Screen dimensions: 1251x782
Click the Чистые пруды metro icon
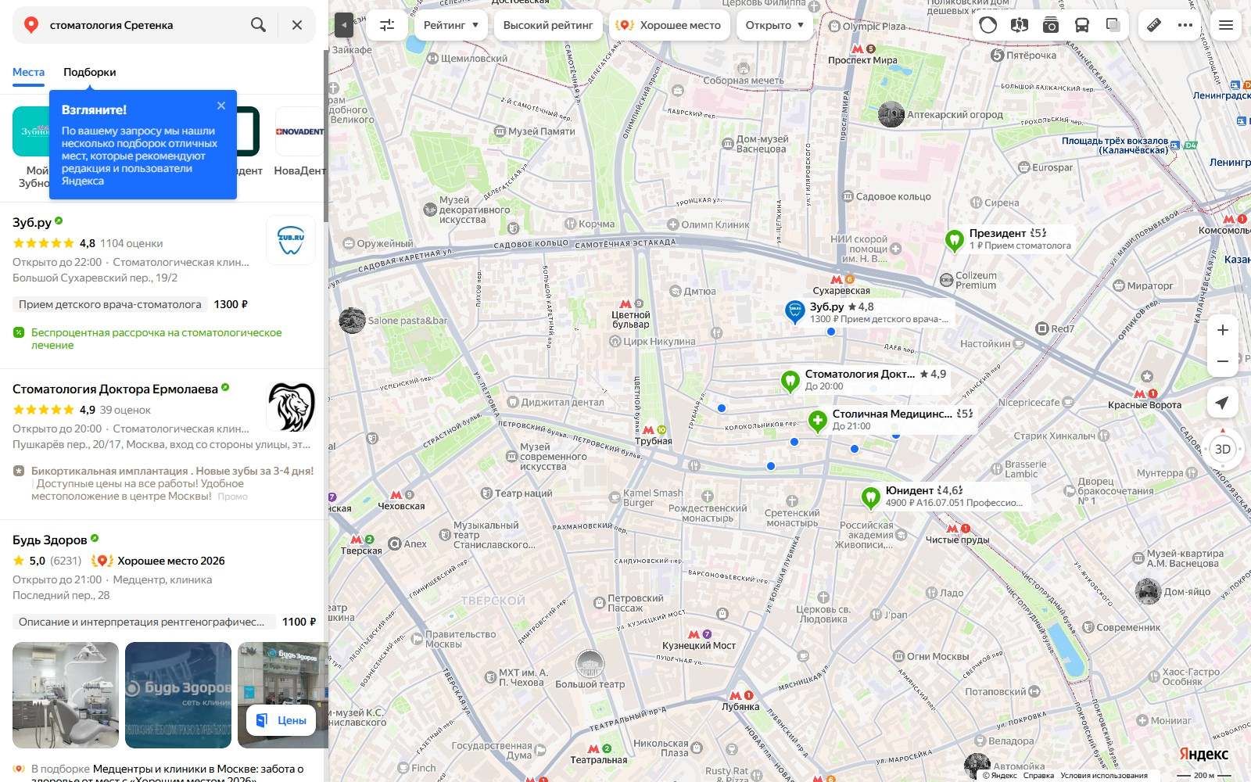pyautogui.click(x=952, y=529)
